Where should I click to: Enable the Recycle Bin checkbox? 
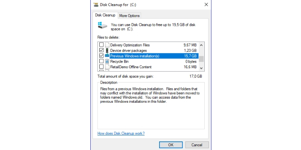[101, 61]
